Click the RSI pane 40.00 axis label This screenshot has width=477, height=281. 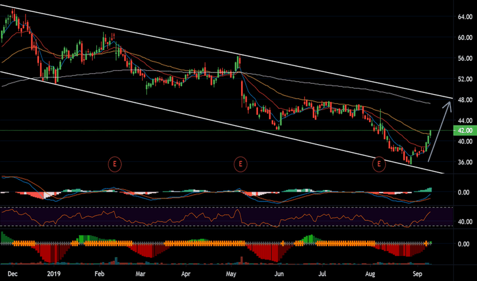click(465, 222)
